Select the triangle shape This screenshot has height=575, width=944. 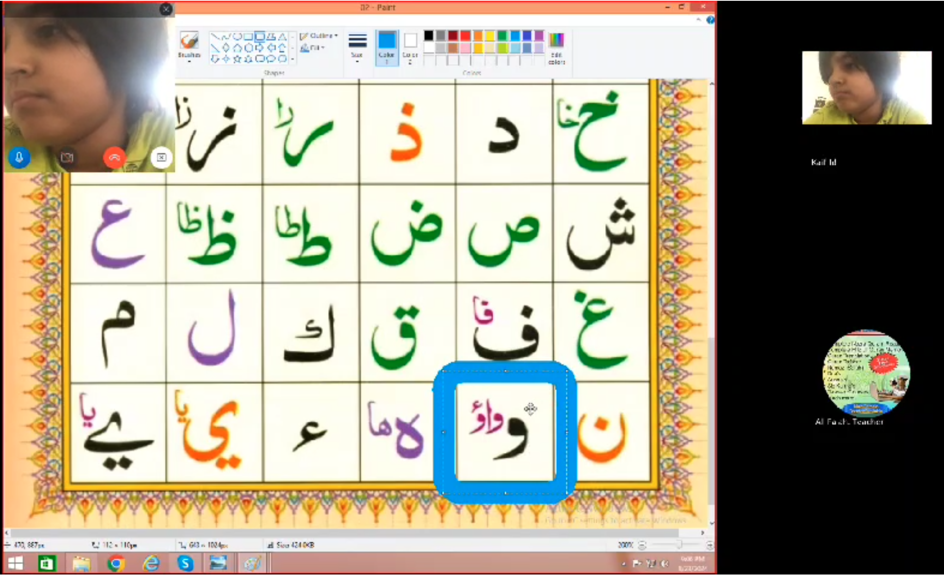282,37
